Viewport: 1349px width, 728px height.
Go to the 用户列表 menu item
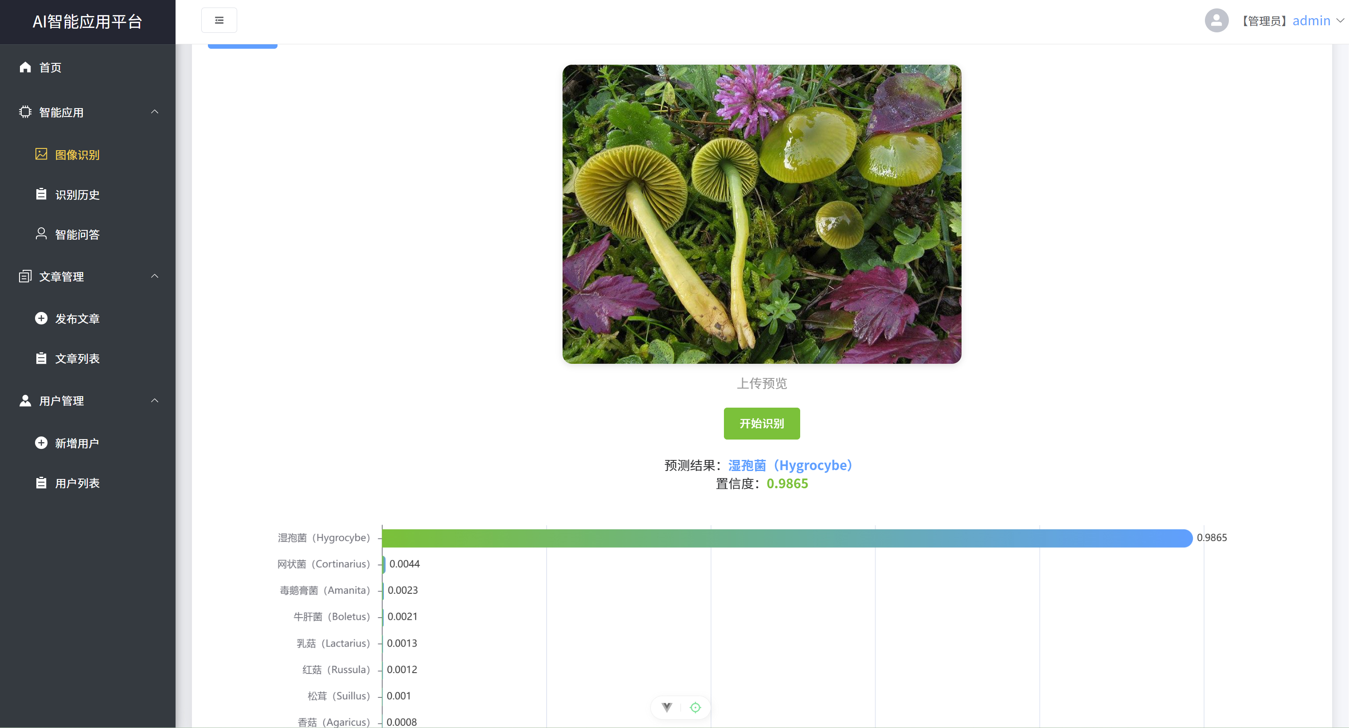point(77,483)
